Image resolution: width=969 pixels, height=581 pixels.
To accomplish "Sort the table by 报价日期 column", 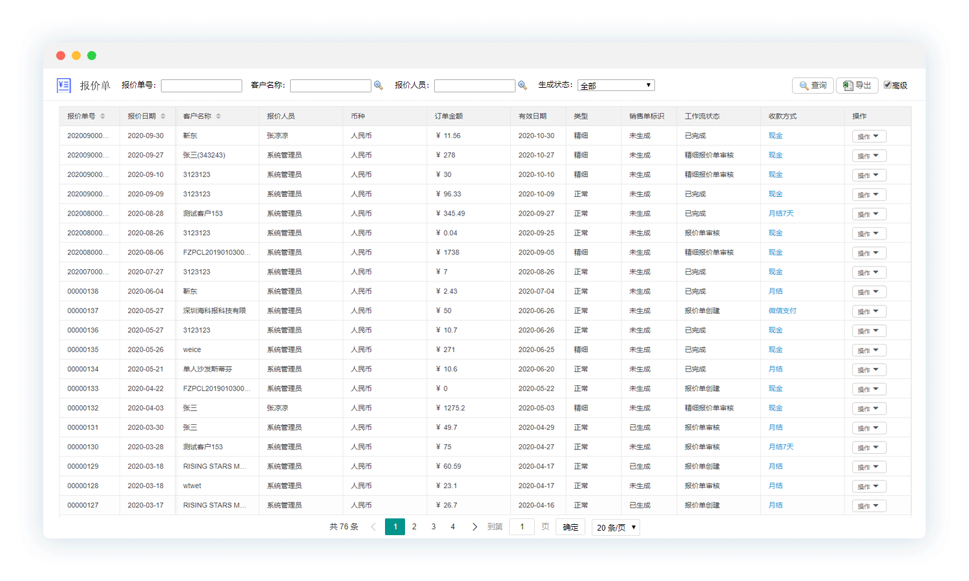I will 163,116.
